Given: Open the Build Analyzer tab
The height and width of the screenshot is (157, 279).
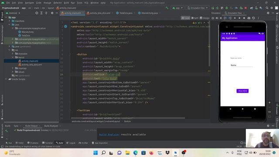Looking at the screenshot, I should [51, 126].
